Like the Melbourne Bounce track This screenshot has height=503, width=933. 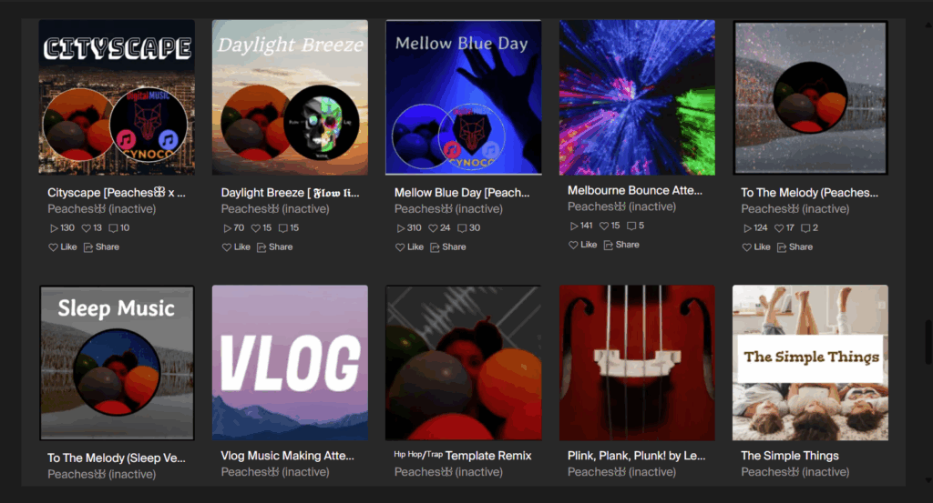[x=582, y=245]
